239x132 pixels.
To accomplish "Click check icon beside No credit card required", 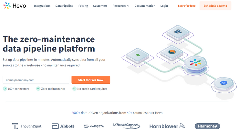I will tap(74, 89).
